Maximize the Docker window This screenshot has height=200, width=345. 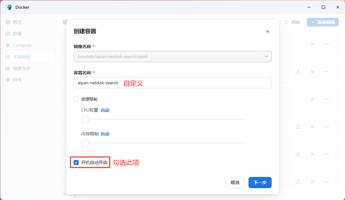tap(323, 7)
